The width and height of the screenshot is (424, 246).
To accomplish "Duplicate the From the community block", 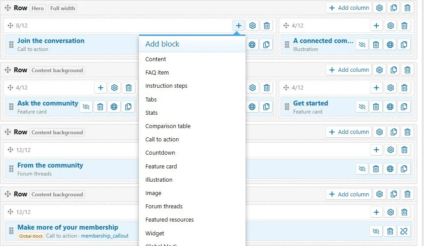I will point(404,169).
